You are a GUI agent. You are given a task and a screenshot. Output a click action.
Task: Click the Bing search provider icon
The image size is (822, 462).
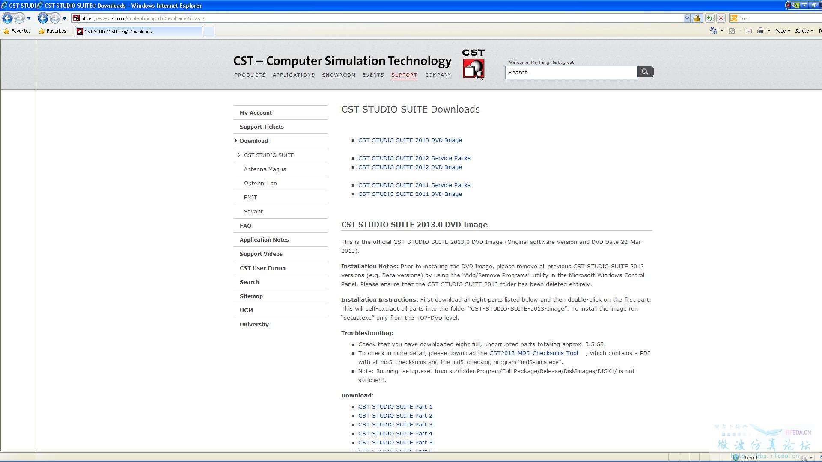tap(734, 18)
